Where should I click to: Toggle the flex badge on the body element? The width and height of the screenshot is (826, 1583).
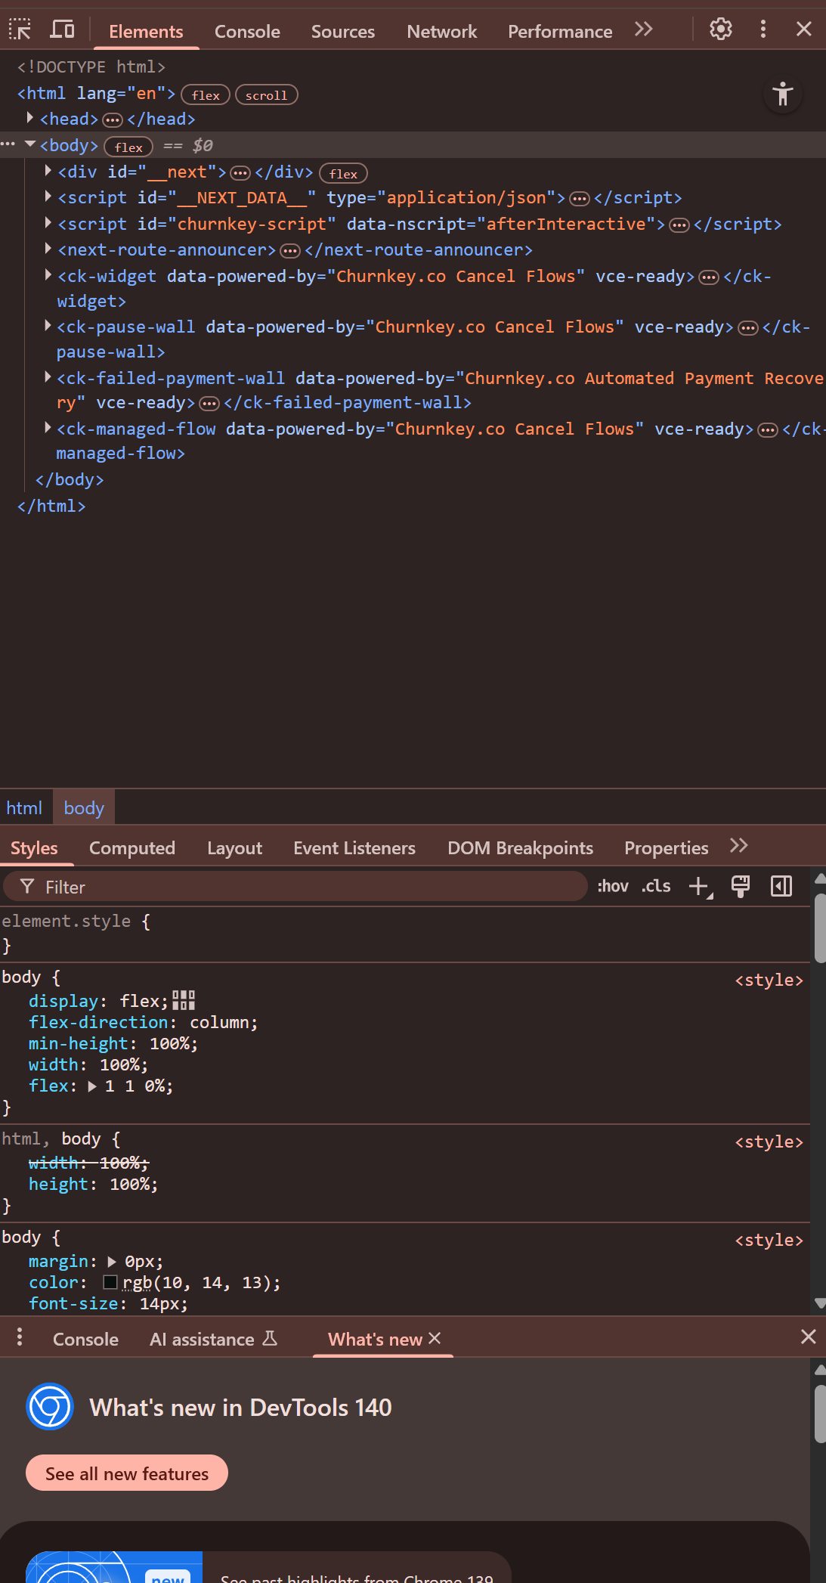[128, 147]
